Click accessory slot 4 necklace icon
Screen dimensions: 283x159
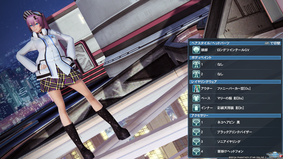[x=196, y=151]
